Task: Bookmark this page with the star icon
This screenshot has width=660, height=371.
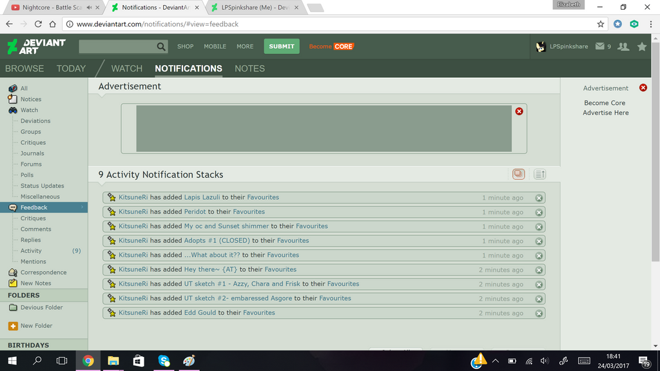Action: click(x=600, y=24)
